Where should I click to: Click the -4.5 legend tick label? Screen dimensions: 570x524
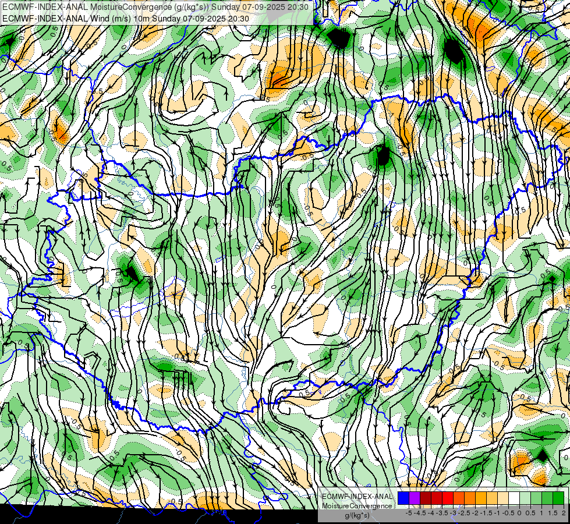420,513
